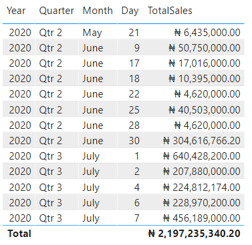Select the grand total ₦ 2,197,235,340.20 value

(195, 234)
